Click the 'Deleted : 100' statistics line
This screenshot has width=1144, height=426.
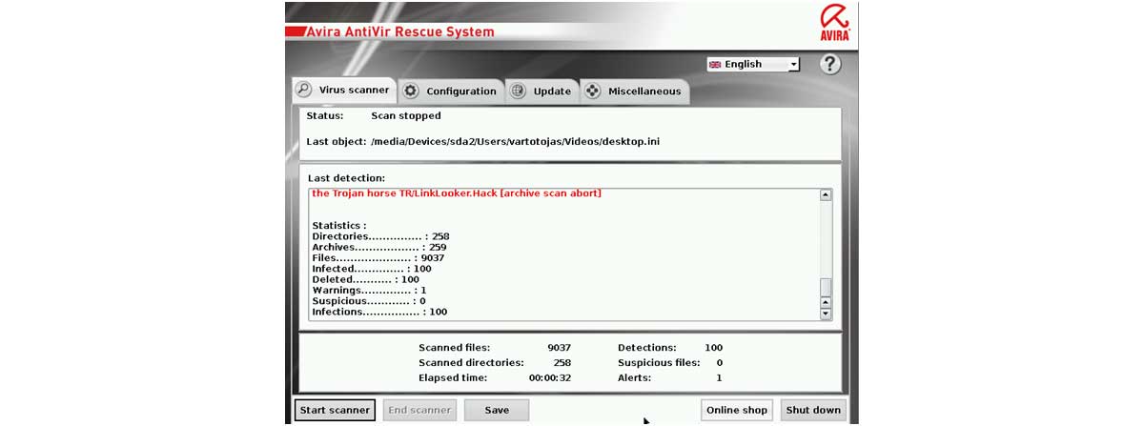pyautogui.click(x=366, y=279)
